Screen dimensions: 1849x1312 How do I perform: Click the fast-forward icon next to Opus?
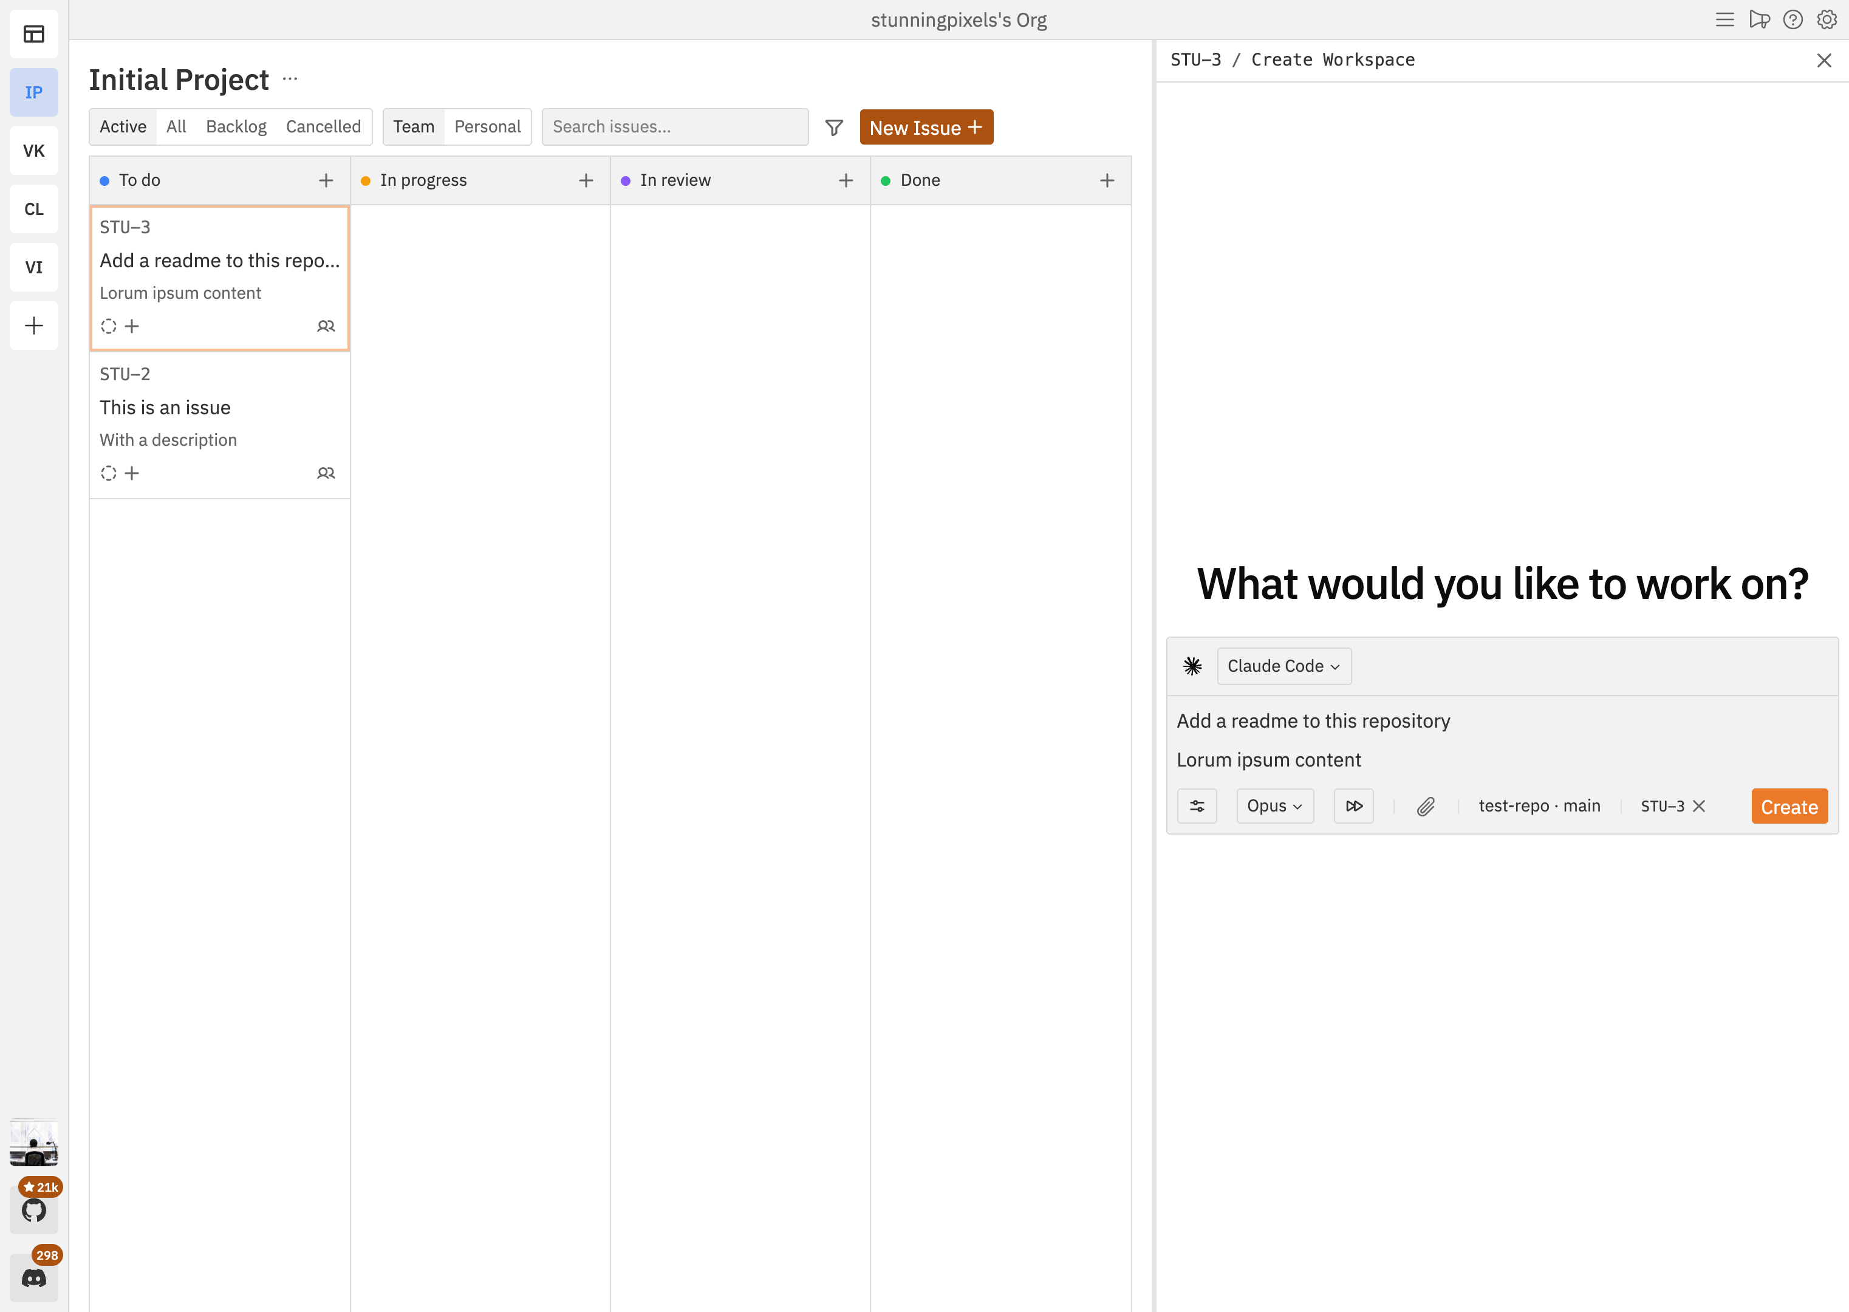coord(1353,805)
